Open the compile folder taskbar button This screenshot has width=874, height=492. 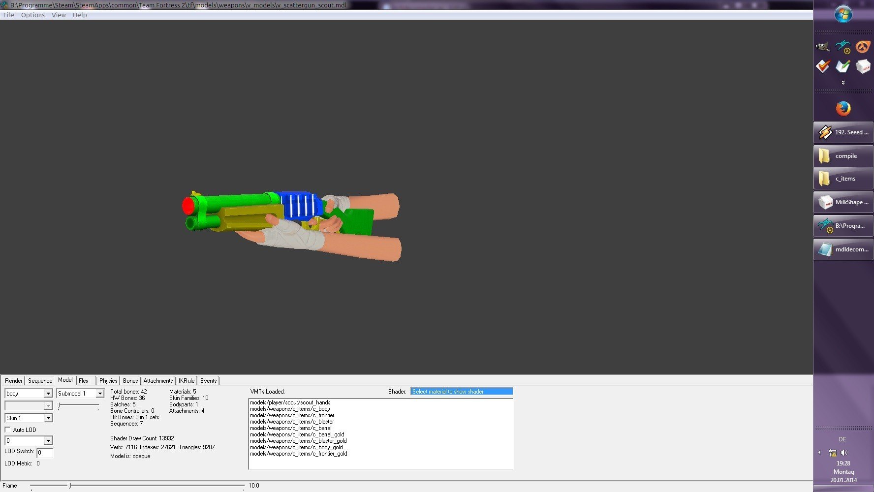tap(843, 156)
